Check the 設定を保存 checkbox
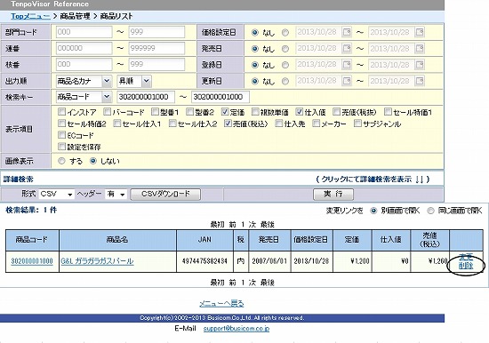This screenshot has height=343, width=489. pos(61,147)
